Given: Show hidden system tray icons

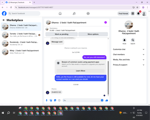Looking at the screenshot, I should click(131, 113).
